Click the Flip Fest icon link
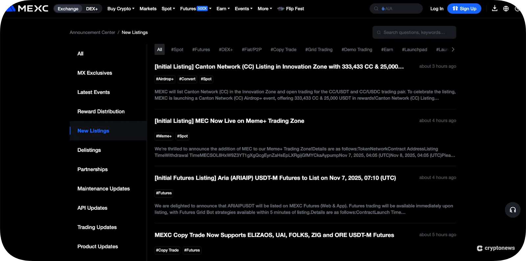Screen dimensions: 526x261 (x=291, y=9)
